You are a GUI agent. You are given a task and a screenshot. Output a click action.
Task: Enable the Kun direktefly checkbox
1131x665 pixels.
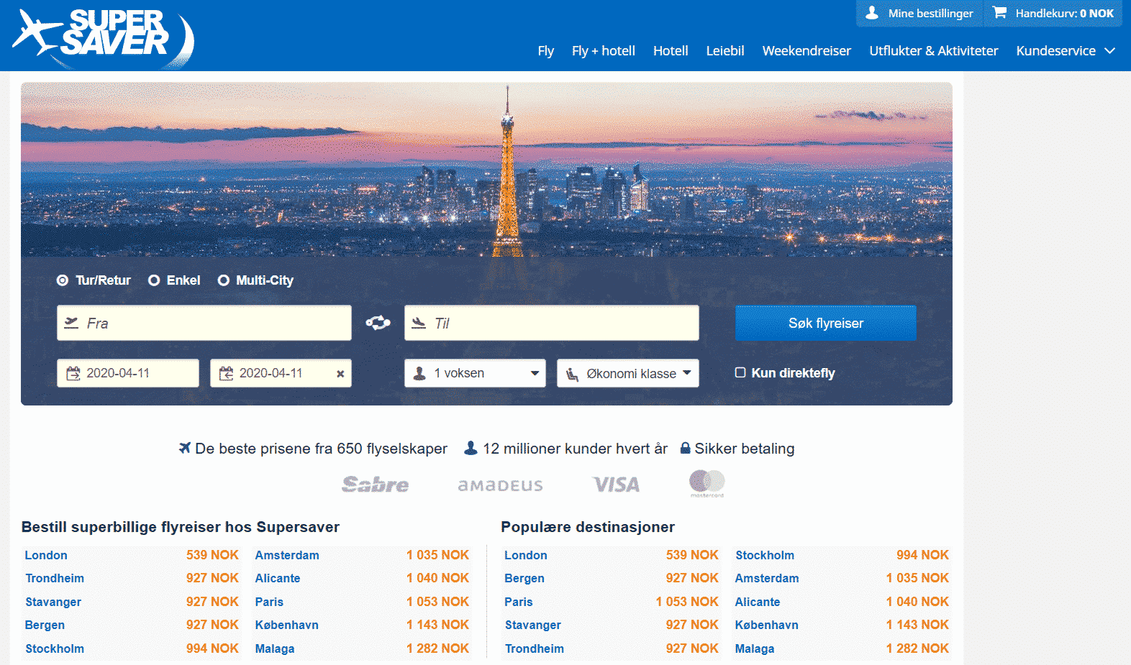pyautogui.click(x=740, y=372)
